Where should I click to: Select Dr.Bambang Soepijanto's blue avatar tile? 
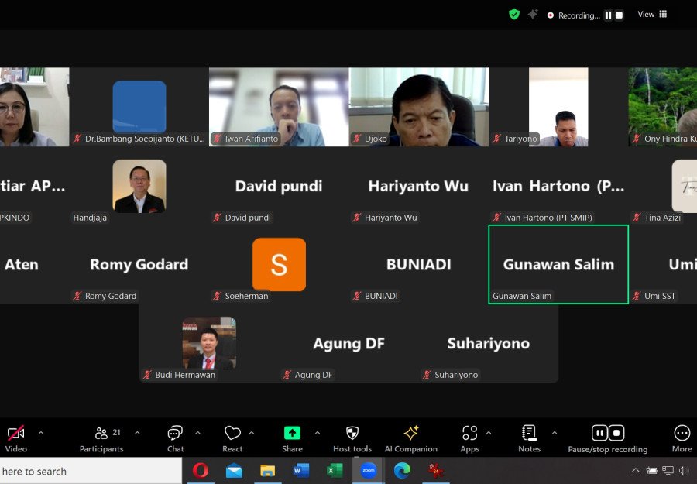pyautogui.click(x=139, y=107)
